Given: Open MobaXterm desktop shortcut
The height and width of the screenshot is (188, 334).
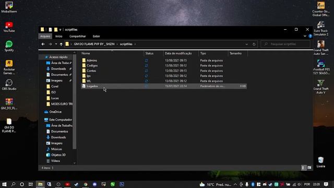Looking at the screenshot, I should 9,7.
